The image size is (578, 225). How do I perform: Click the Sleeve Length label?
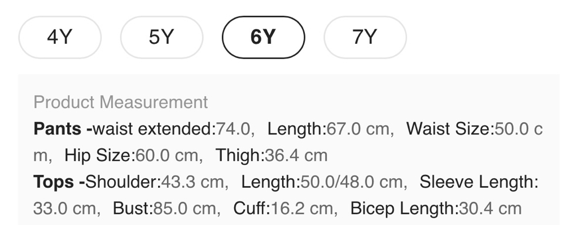[x=478, y=182]
